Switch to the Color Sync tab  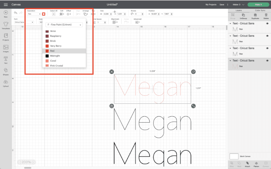coord(259,10)
